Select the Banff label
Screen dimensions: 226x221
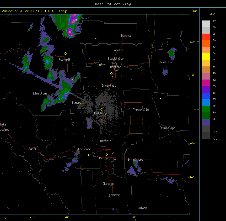pyautogui.click(x=33, y=149)
